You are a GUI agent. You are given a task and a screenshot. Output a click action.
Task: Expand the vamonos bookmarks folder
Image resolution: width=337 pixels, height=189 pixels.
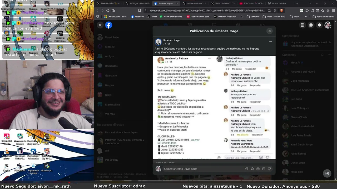[x=253, y=17]
